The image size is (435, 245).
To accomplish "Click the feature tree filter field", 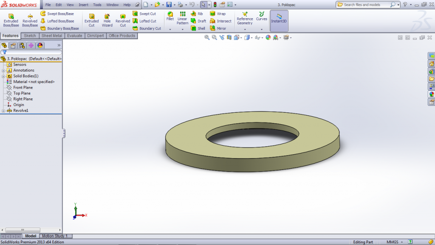I will pos(31,52).
